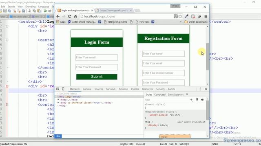Open the DevTools three-dot menu
The width and height of the screenshot is (261, 146).
pyautogui.click(x=200, y=89)
